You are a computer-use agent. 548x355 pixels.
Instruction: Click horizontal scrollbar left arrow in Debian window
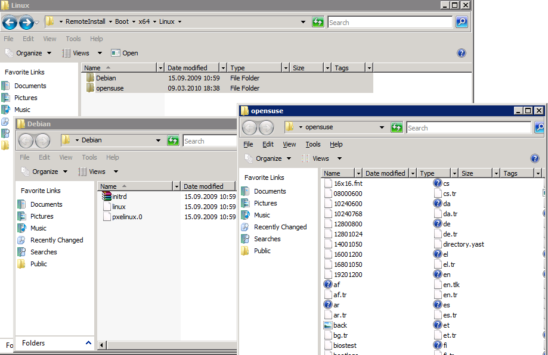point(102,345)
